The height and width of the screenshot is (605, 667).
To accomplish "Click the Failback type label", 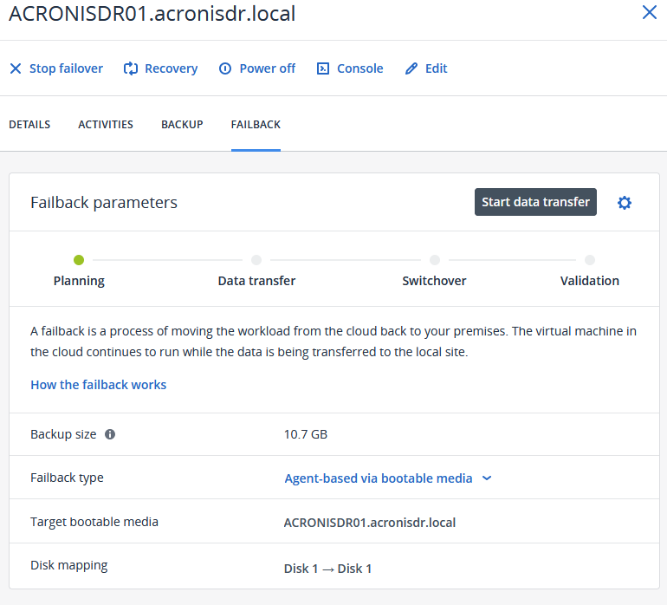I will point(67,478).
